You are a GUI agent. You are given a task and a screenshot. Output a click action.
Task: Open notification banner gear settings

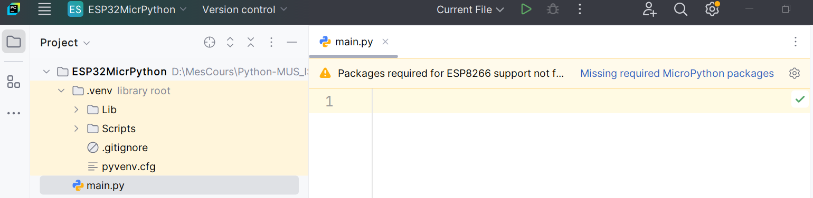click(x=795, y=73)
